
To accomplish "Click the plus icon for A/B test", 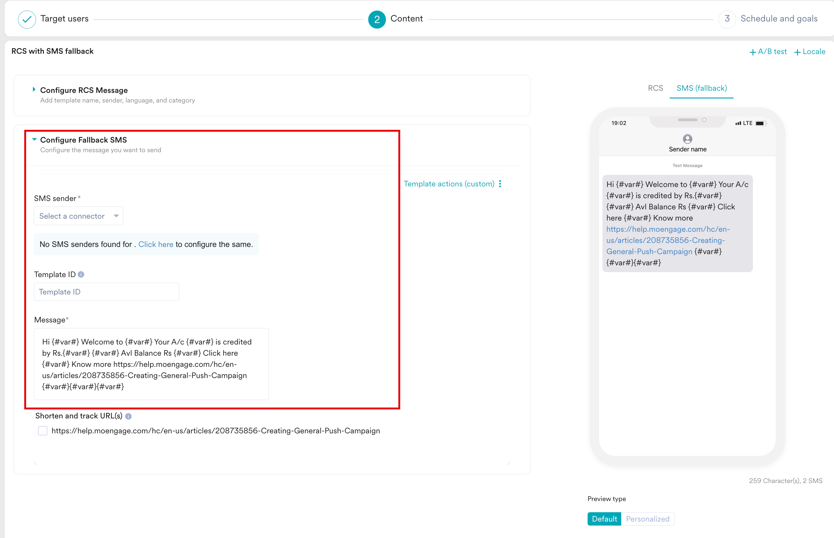I will pyautogui.click(x=753, y=52).
